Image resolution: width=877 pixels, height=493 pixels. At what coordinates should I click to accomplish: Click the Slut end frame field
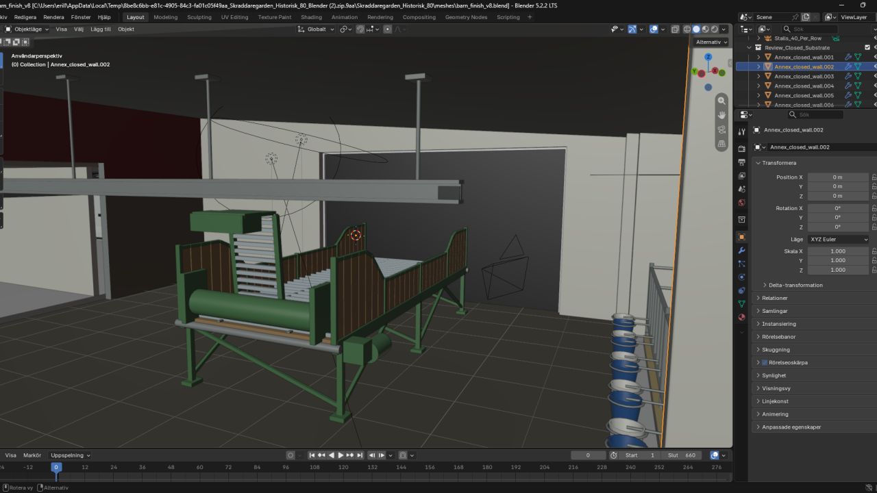pyautogui.click(x=682, y=455)
